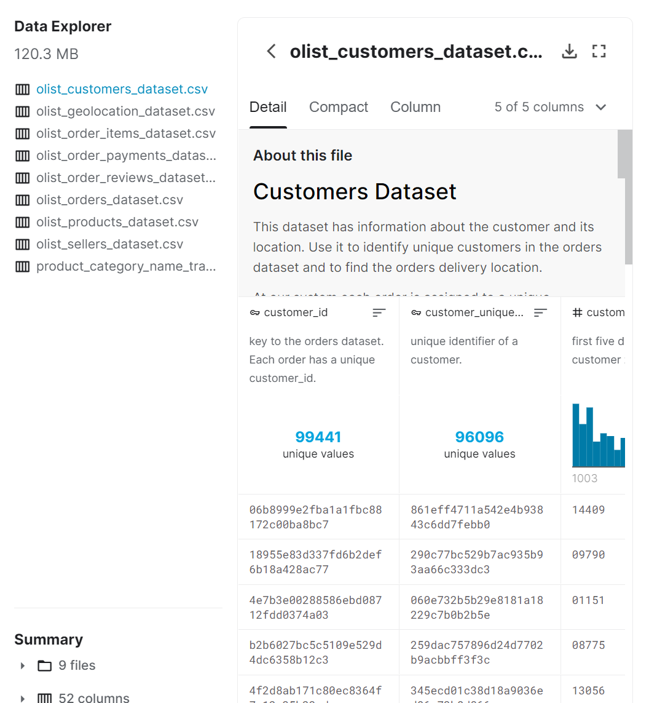The height and width of the screenshot is (703, 657).
Task: Click the table icon beside olist_order_items_dataset.csv
Action: pos(22,133)
